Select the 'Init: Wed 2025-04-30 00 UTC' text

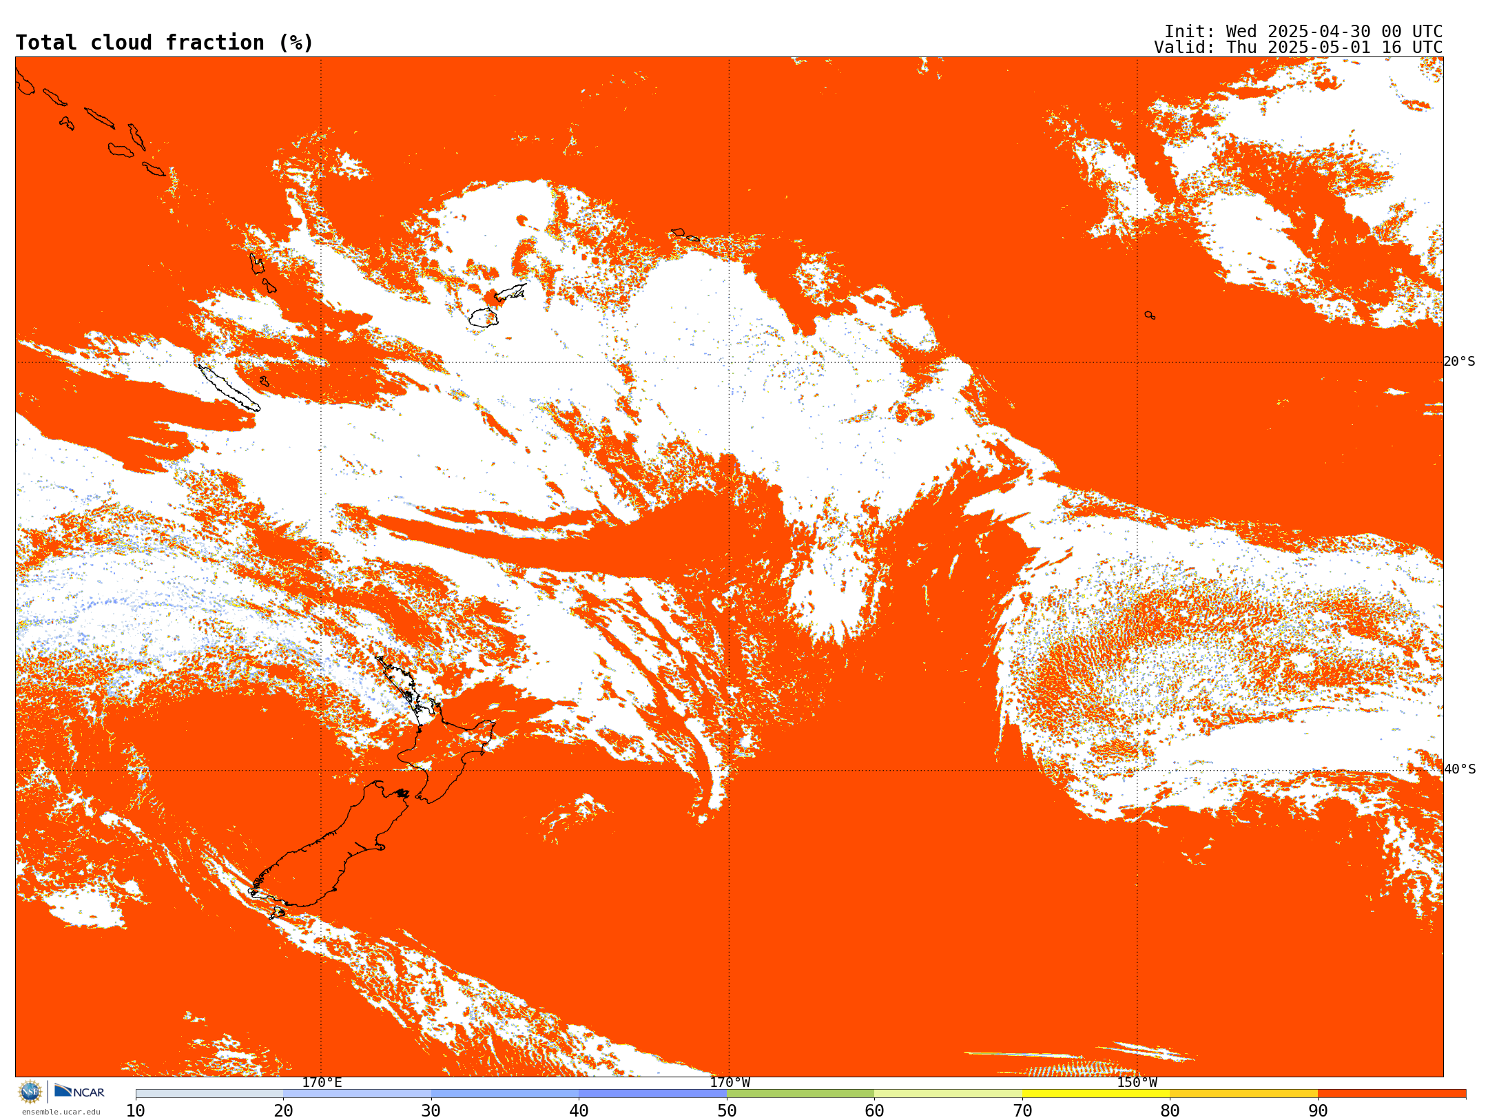click(x=1303, y=32)
